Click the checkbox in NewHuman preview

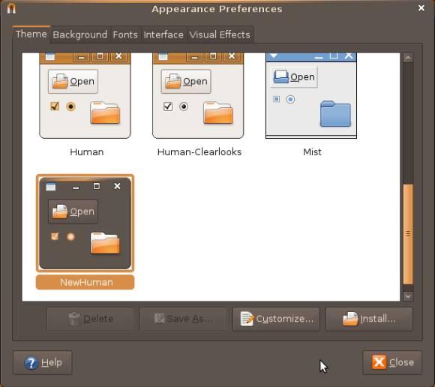55,236
